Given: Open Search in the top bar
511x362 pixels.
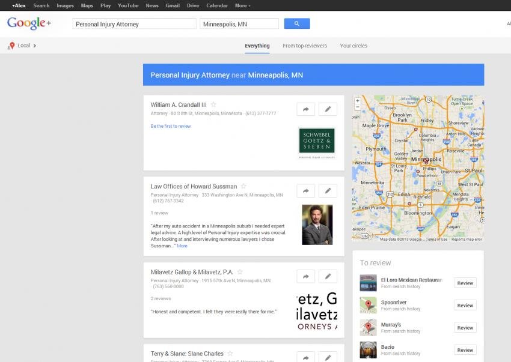Looking at the screenshot, I should 41,5.
